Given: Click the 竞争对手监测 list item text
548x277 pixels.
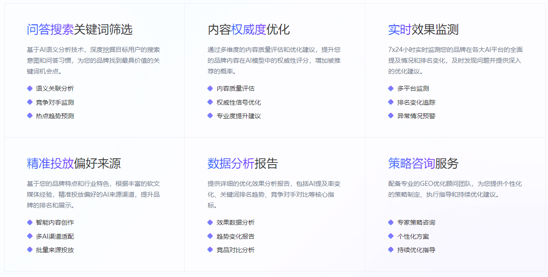Looking at the screenshot, I should click(x=55, y=102).
